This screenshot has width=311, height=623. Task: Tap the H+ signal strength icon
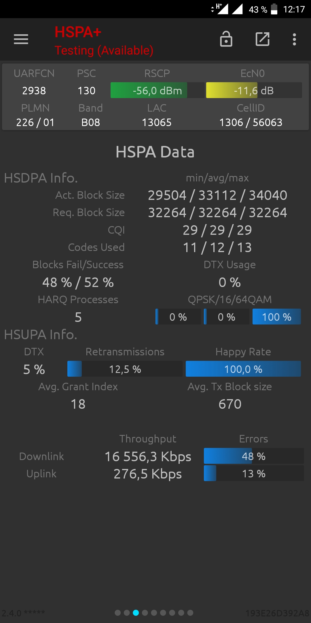point(222,9)
